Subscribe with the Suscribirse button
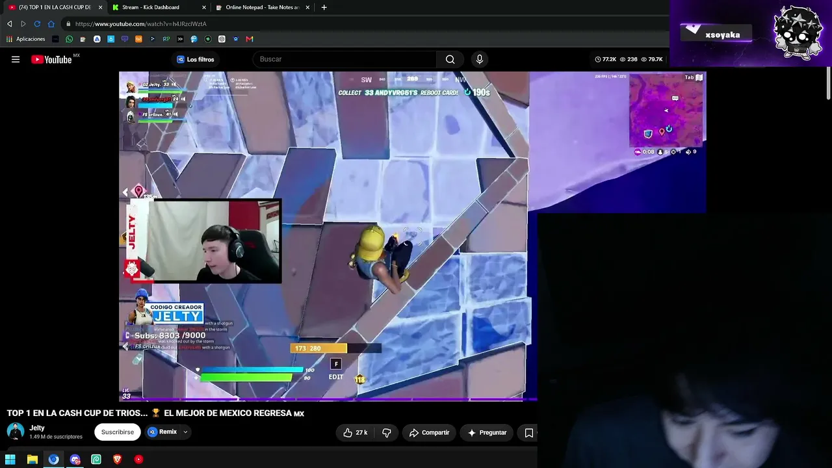Image resolution: width=832 pixels, height=468 pixels. click(118, 432)
